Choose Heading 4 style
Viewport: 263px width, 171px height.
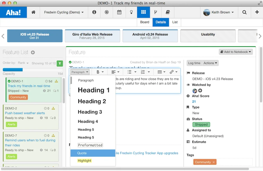click(x=93, y=121)
